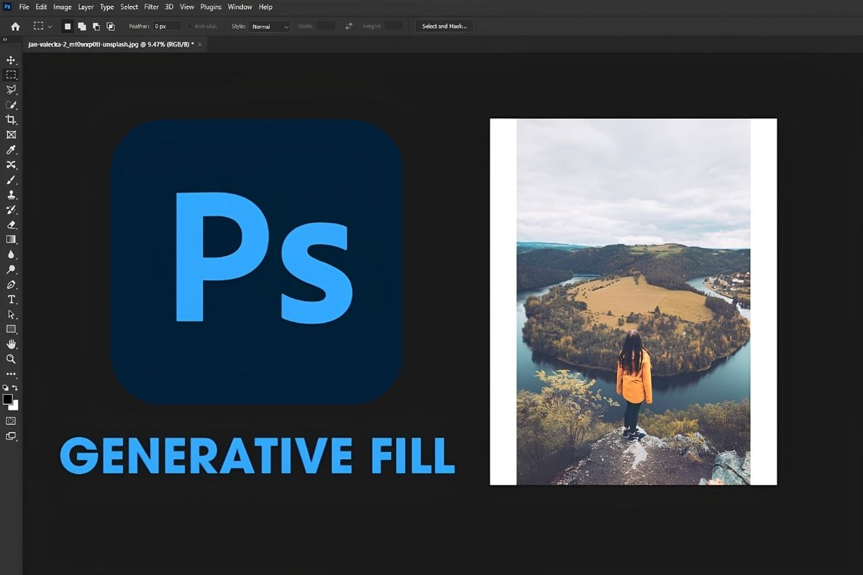This screenshot has width=863, height=575.
Task: Select the Move tool
Action: pos(11,60)
